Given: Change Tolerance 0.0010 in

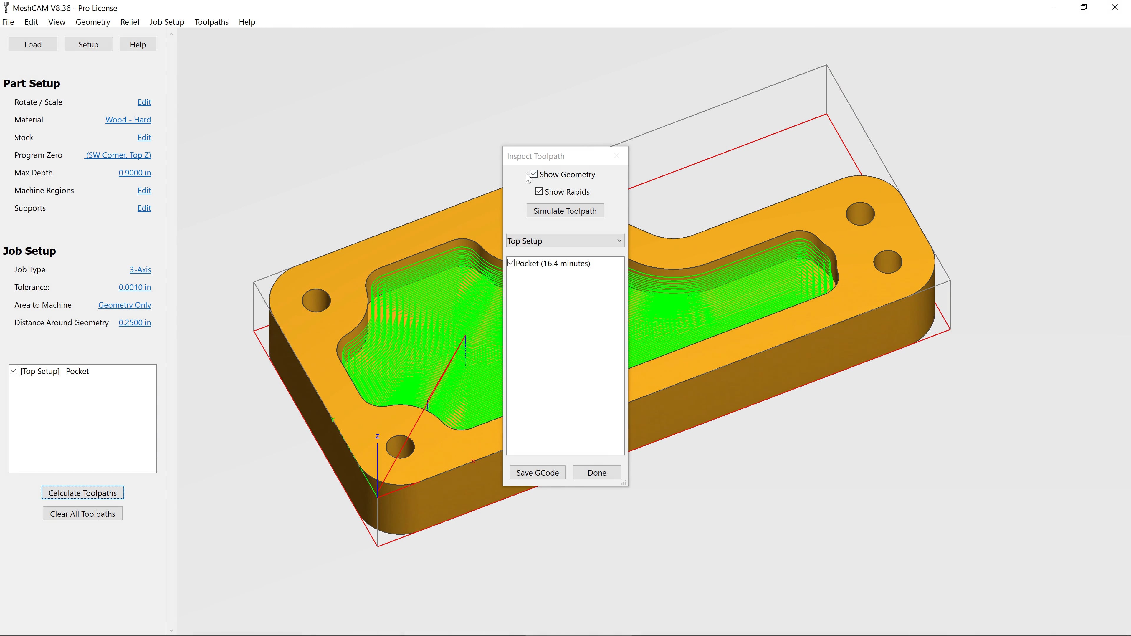Looking at the screenshot, I should 135,287.
